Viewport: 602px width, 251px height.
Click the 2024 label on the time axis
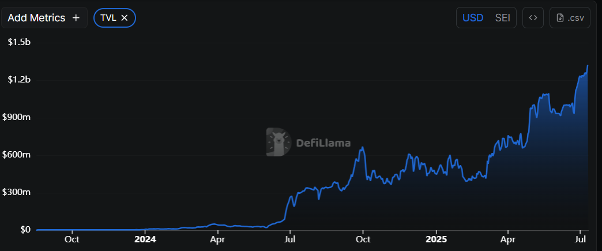145,239
